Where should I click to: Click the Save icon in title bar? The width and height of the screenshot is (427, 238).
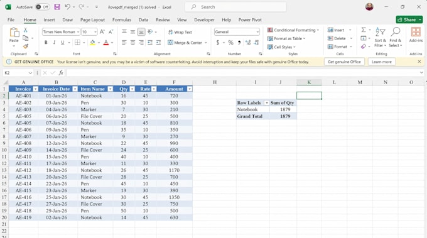tap(57, 7)
